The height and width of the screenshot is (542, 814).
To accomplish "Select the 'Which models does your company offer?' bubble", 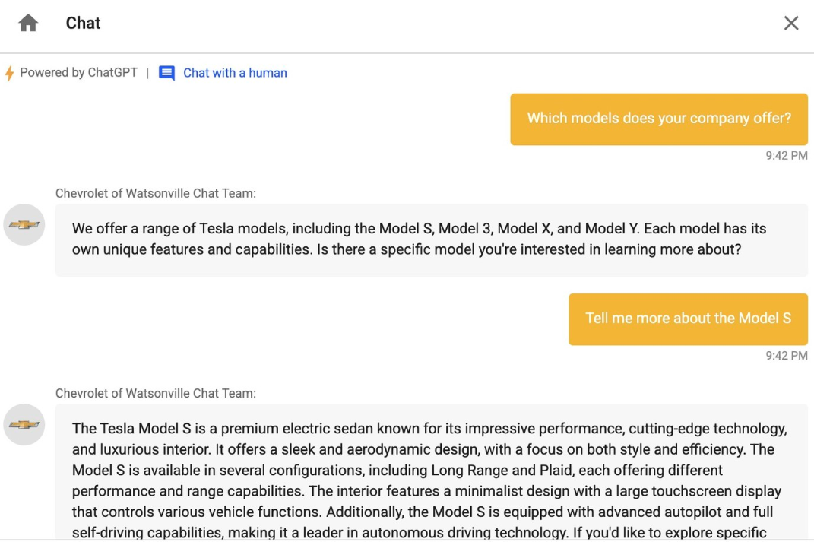I will click(659, 119).
